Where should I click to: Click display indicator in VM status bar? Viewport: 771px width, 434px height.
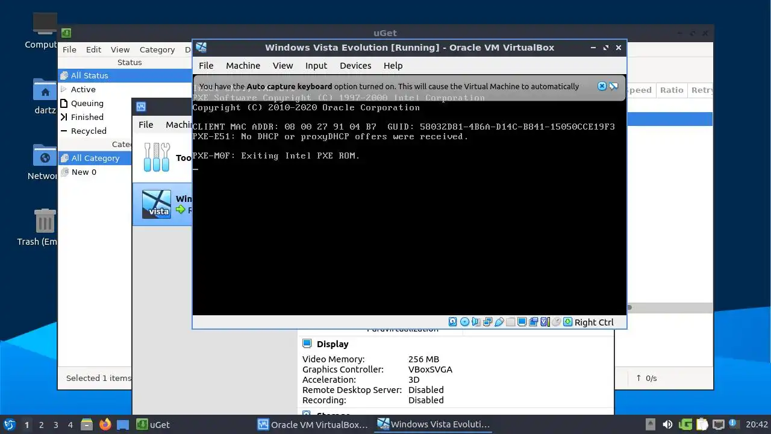tap(522, 322)
